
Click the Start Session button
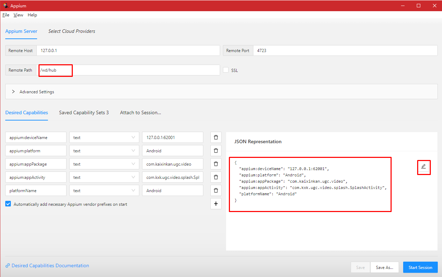click(420, 267)
